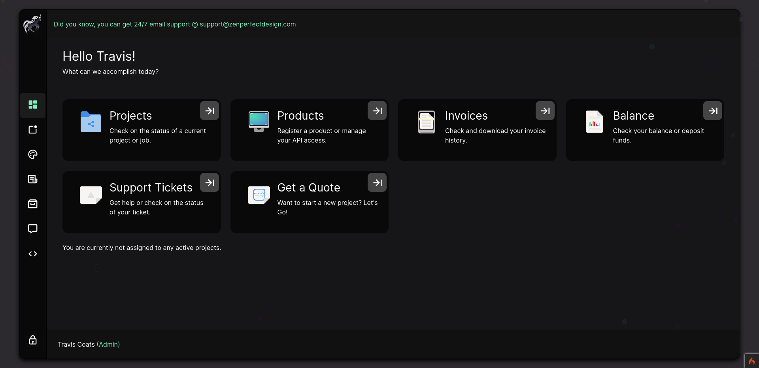Open the newspaper icon in the sidebar
759x368 pixels.
point(32,179)
